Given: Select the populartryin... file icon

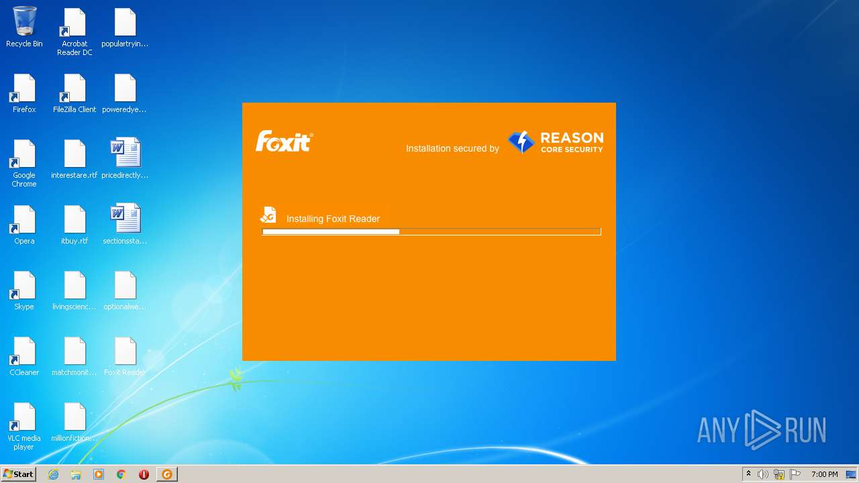Looking at the screenshot, I should (125, 27).
